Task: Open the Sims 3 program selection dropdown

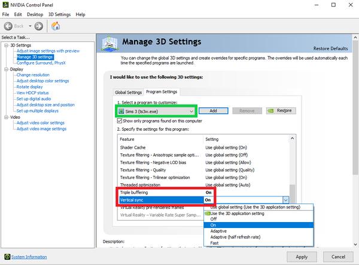Action: pyautogui.click(x=191, y=111)
